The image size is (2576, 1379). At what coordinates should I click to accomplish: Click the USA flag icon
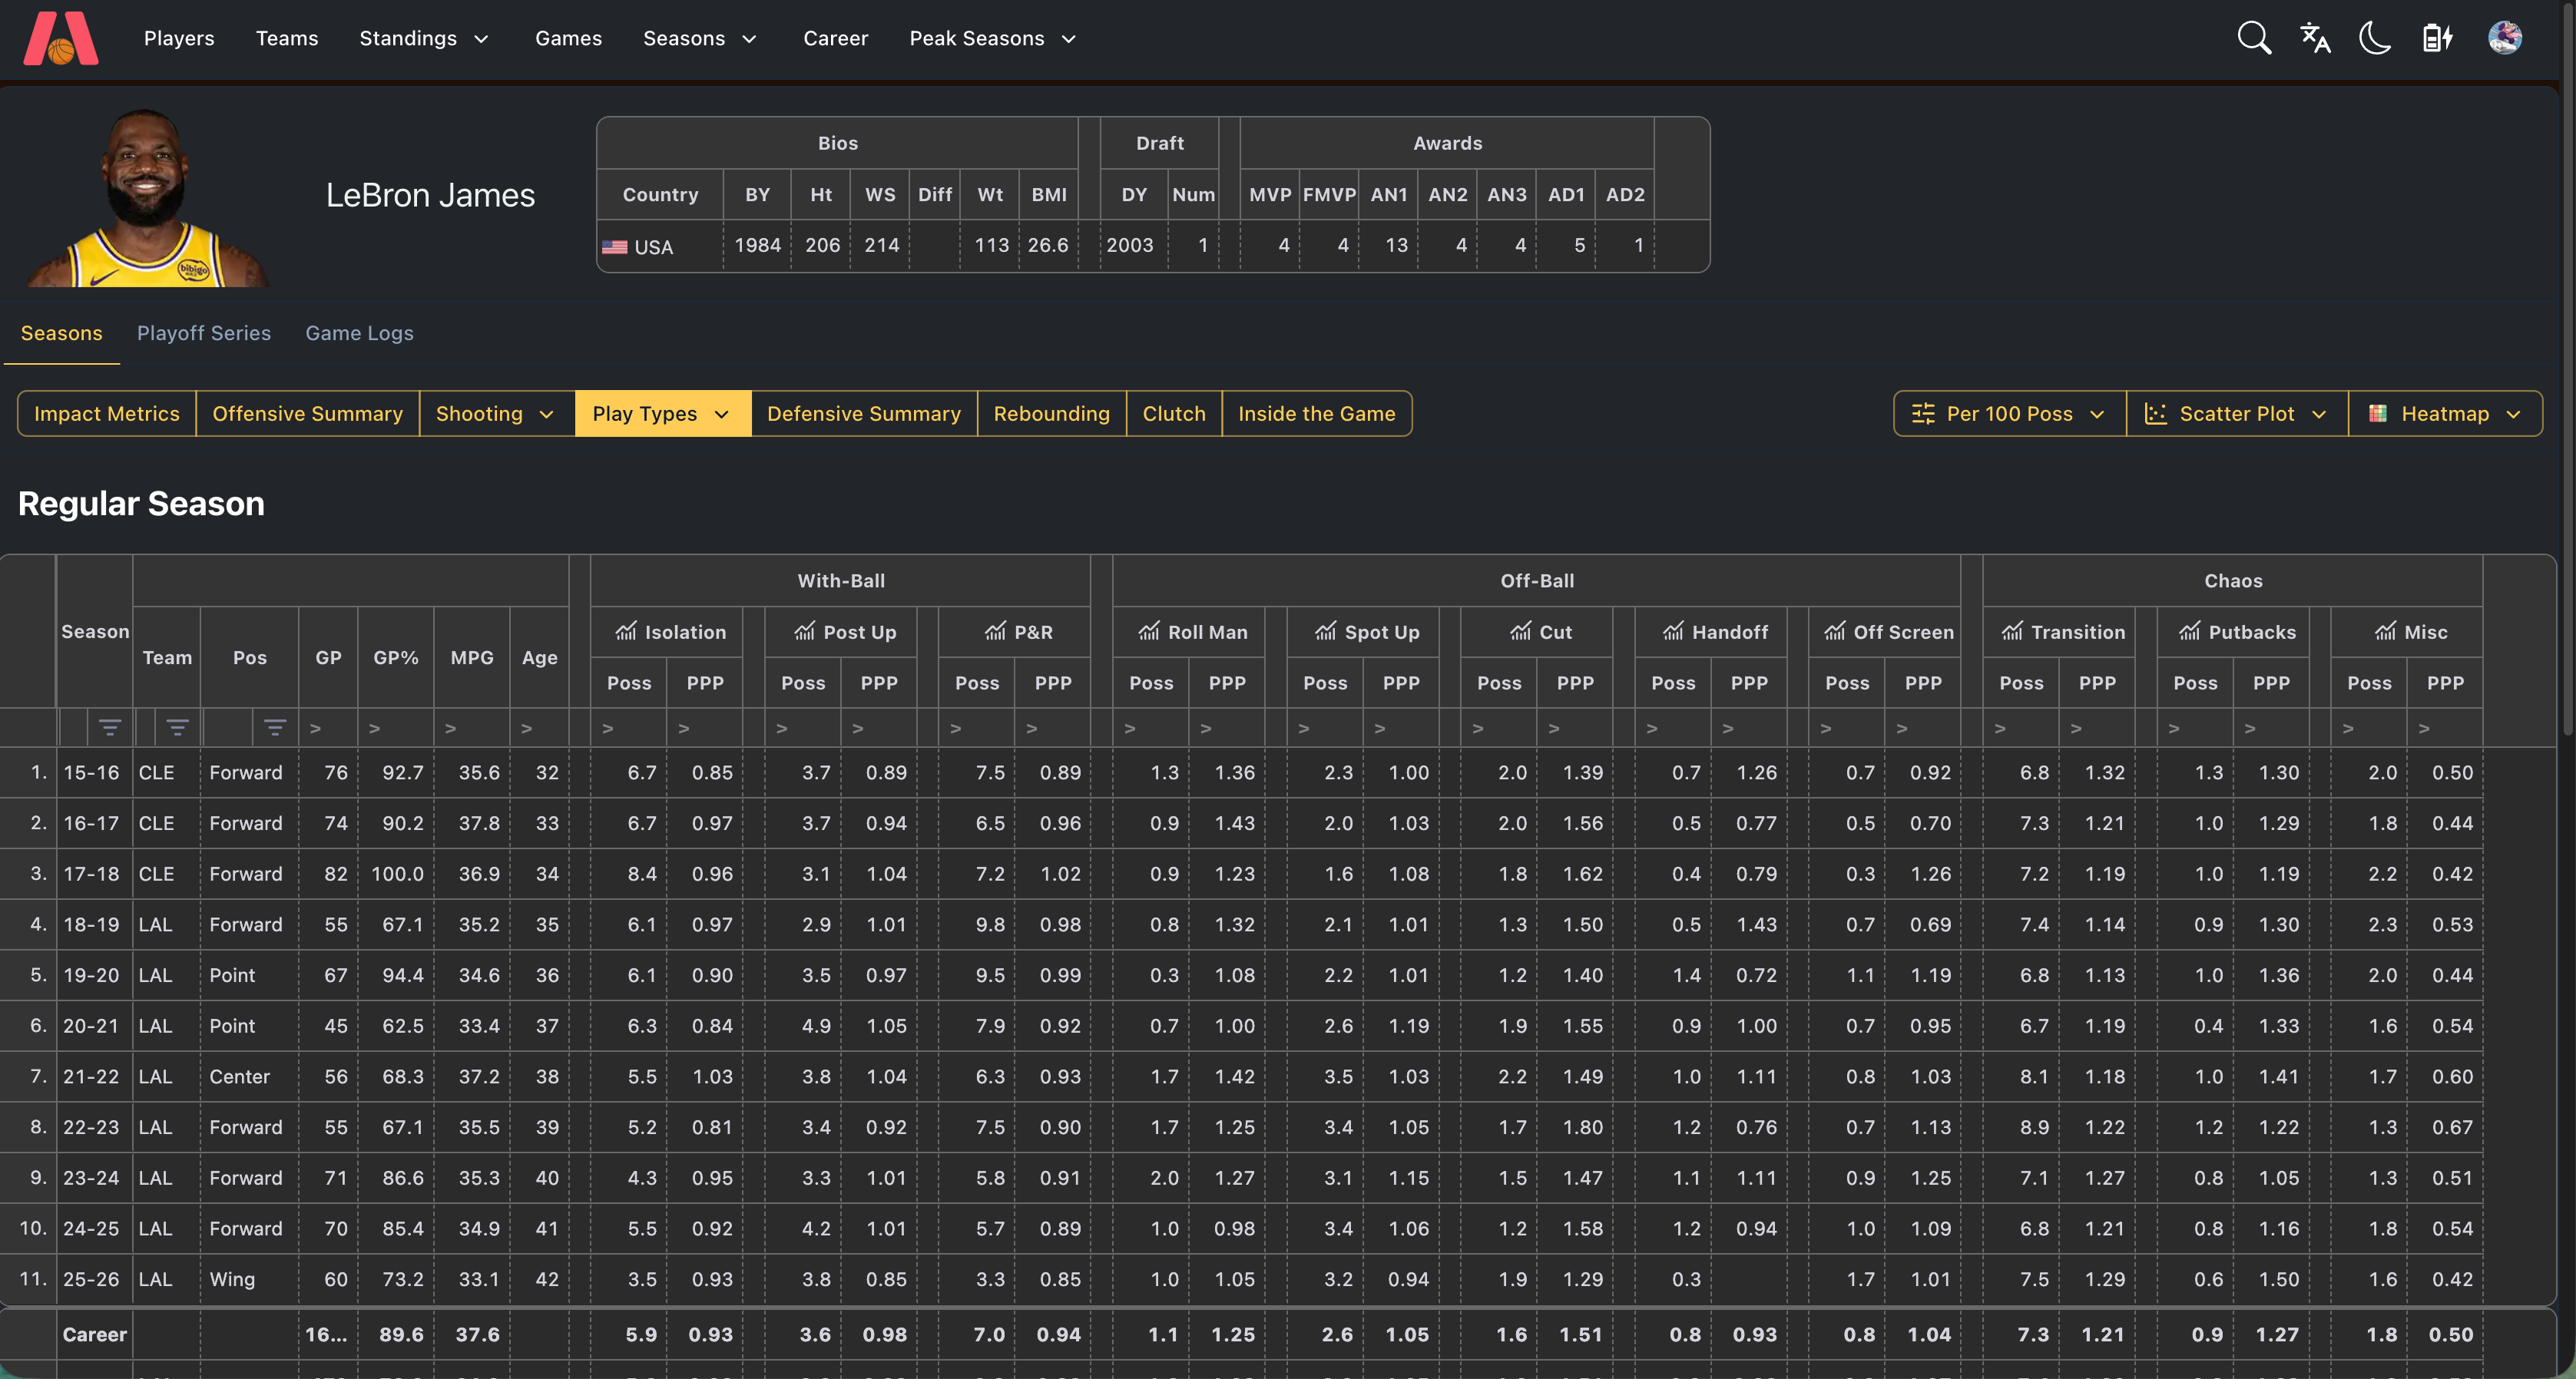pos(615,247)
